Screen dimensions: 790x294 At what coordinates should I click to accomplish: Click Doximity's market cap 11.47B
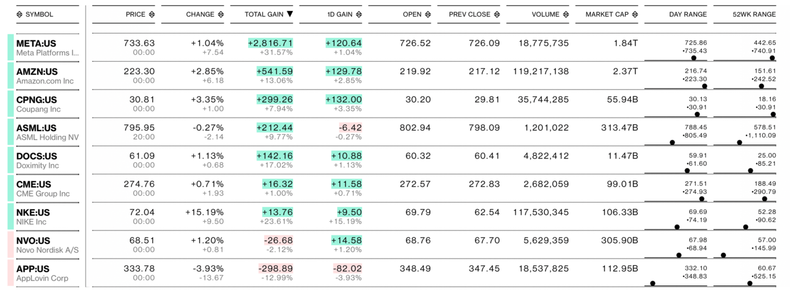click(x=622, y=156)
